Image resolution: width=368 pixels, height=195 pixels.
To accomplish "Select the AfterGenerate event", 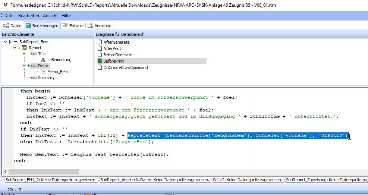I will pyautogui.click(x=116, y=42).
